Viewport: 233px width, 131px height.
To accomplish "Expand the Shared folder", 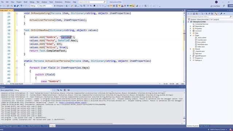I will 190,49.
